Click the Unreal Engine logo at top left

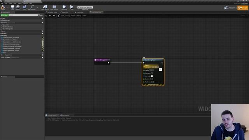pyautogui.click(x=1, y=1)
